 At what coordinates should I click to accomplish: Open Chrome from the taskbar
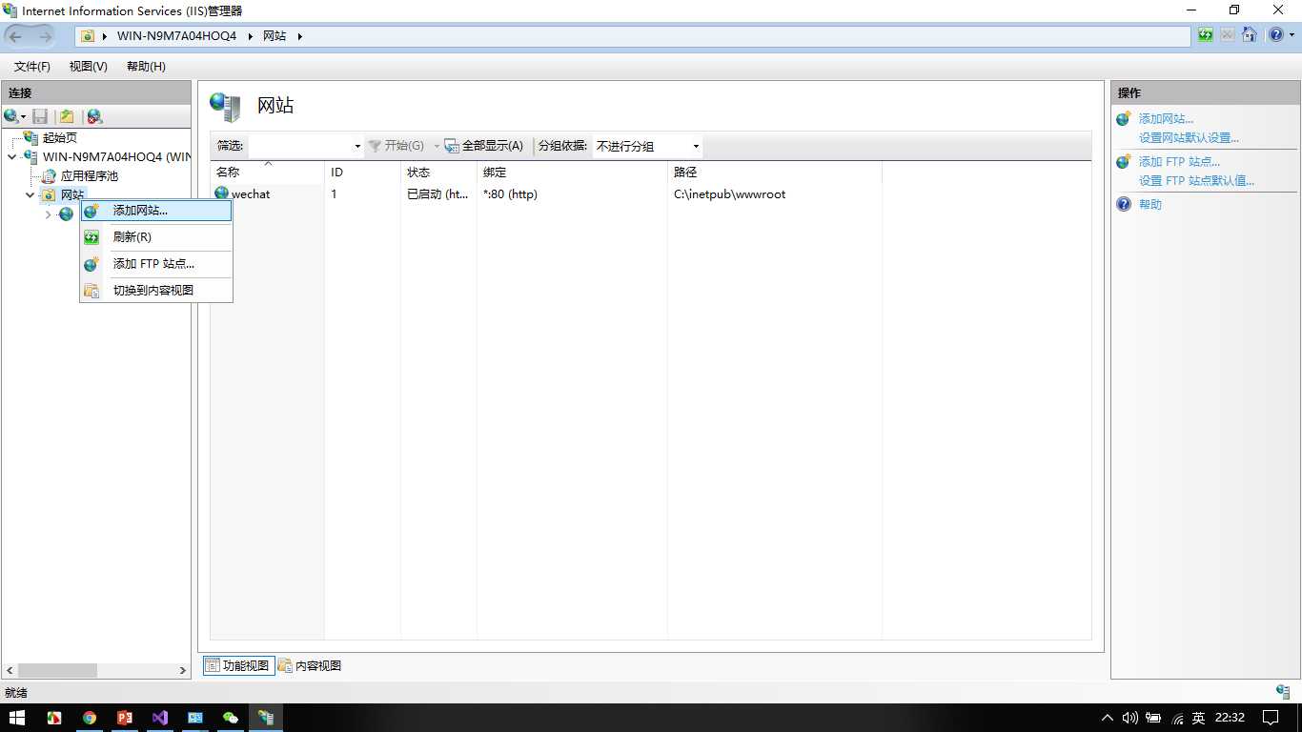(x=89, y=718)
